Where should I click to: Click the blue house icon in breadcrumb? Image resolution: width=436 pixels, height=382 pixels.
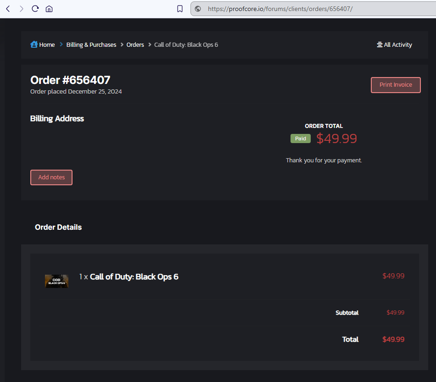coord(34,44)
